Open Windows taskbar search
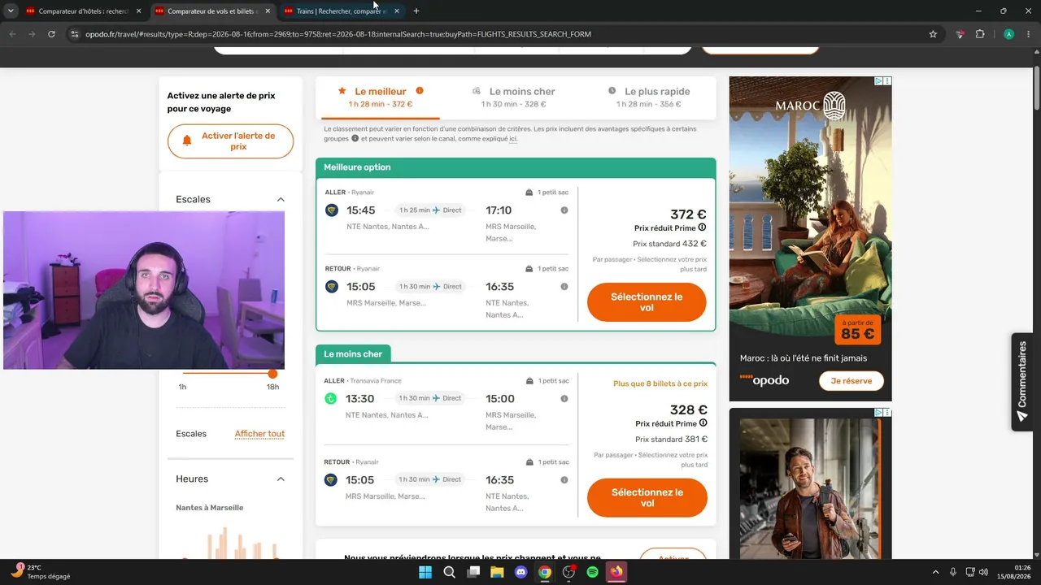 tap(449, 572)
